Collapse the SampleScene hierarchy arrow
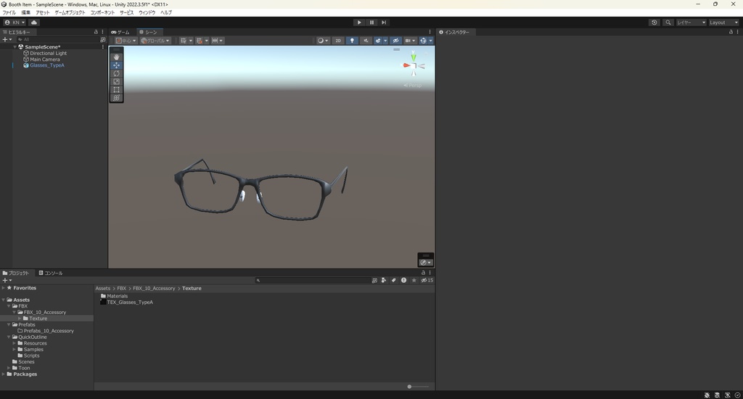The image size is (743, 399). point(15,47)
